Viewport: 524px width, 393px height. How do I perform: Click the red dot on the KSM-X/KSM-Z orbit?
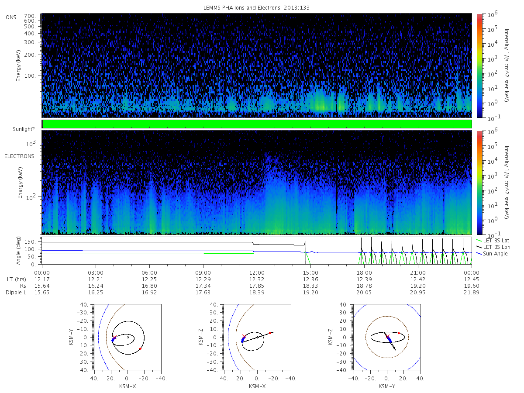[x=269, y=333]
